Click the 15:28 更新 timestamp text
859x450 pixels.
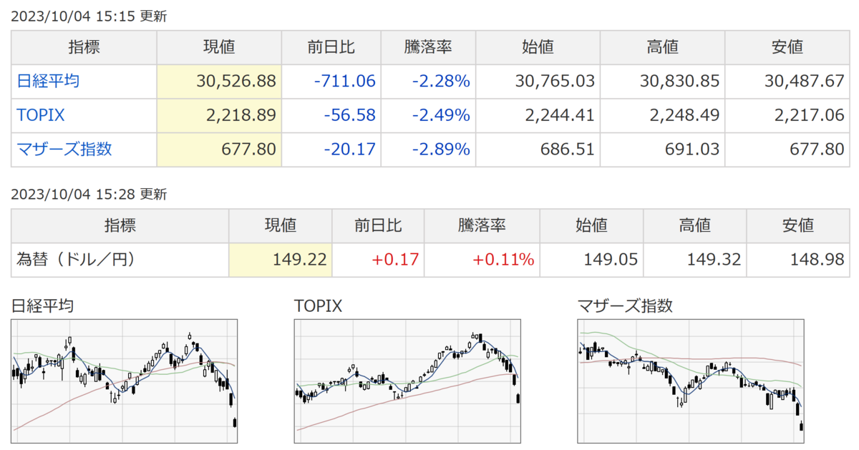[x=88, y=194]
